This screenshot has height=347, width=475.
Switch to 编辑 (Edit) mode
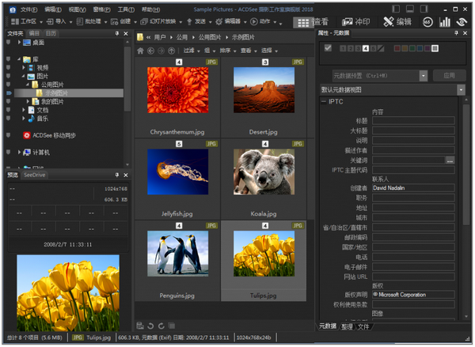coord(399,22)
